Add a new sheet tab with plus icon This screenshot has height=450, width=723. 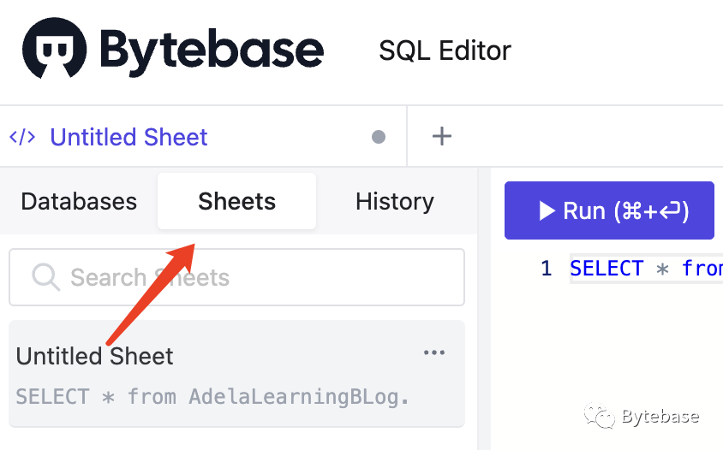tap(441, 136)
